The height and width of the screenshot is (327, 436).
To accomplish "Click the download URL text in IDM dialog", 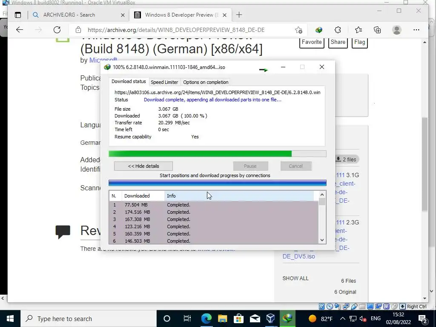I will [x=218, y=92].
